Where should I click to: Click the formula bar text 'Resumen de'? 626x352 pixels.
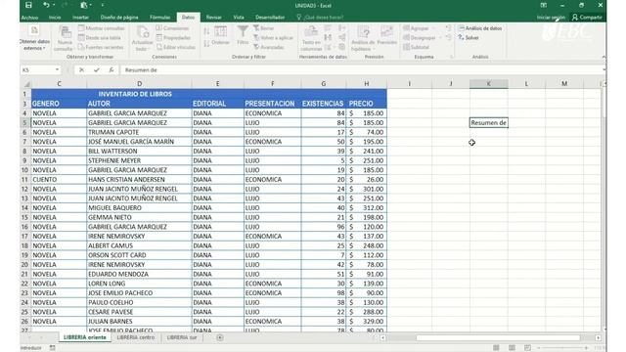coord(141,69)
